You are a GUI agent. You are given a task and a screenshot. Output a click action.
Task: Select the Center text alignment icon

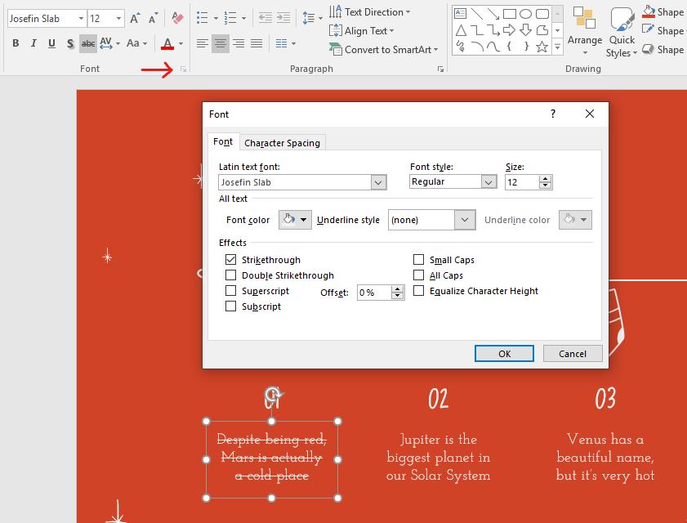coord(221,43)
